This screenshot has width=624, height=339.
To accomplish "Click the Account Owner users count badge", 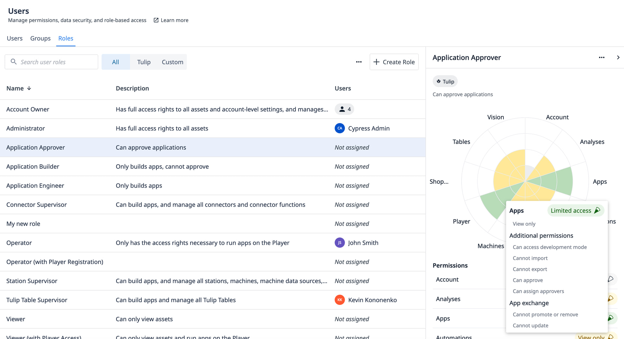I will [344, 109].
